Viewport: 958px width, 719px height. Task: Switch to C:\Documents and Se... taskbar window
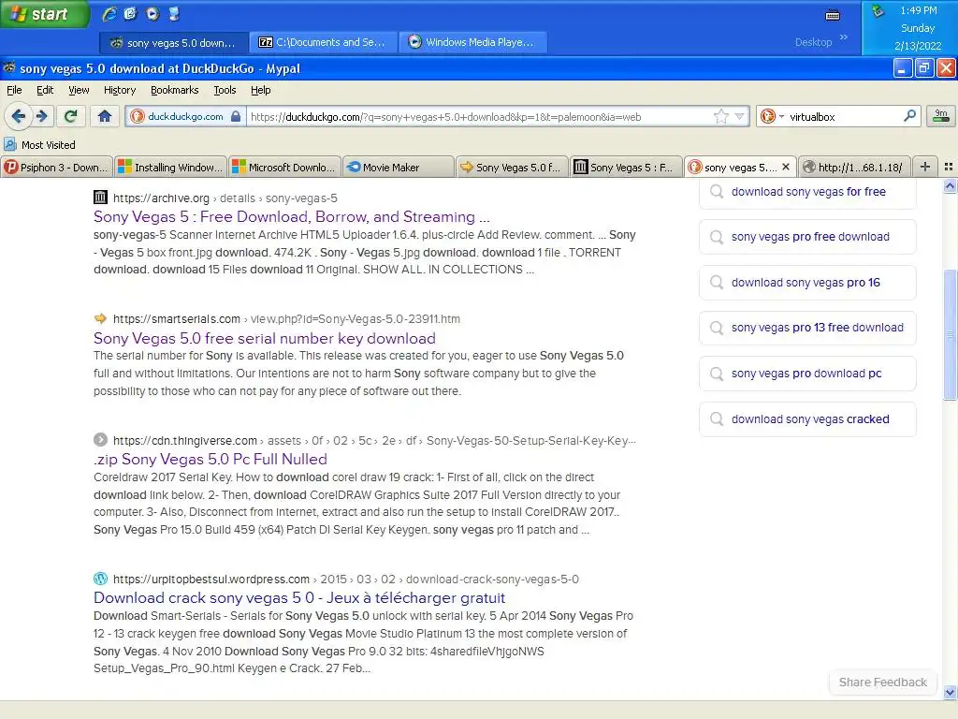(x=323, y=42)
